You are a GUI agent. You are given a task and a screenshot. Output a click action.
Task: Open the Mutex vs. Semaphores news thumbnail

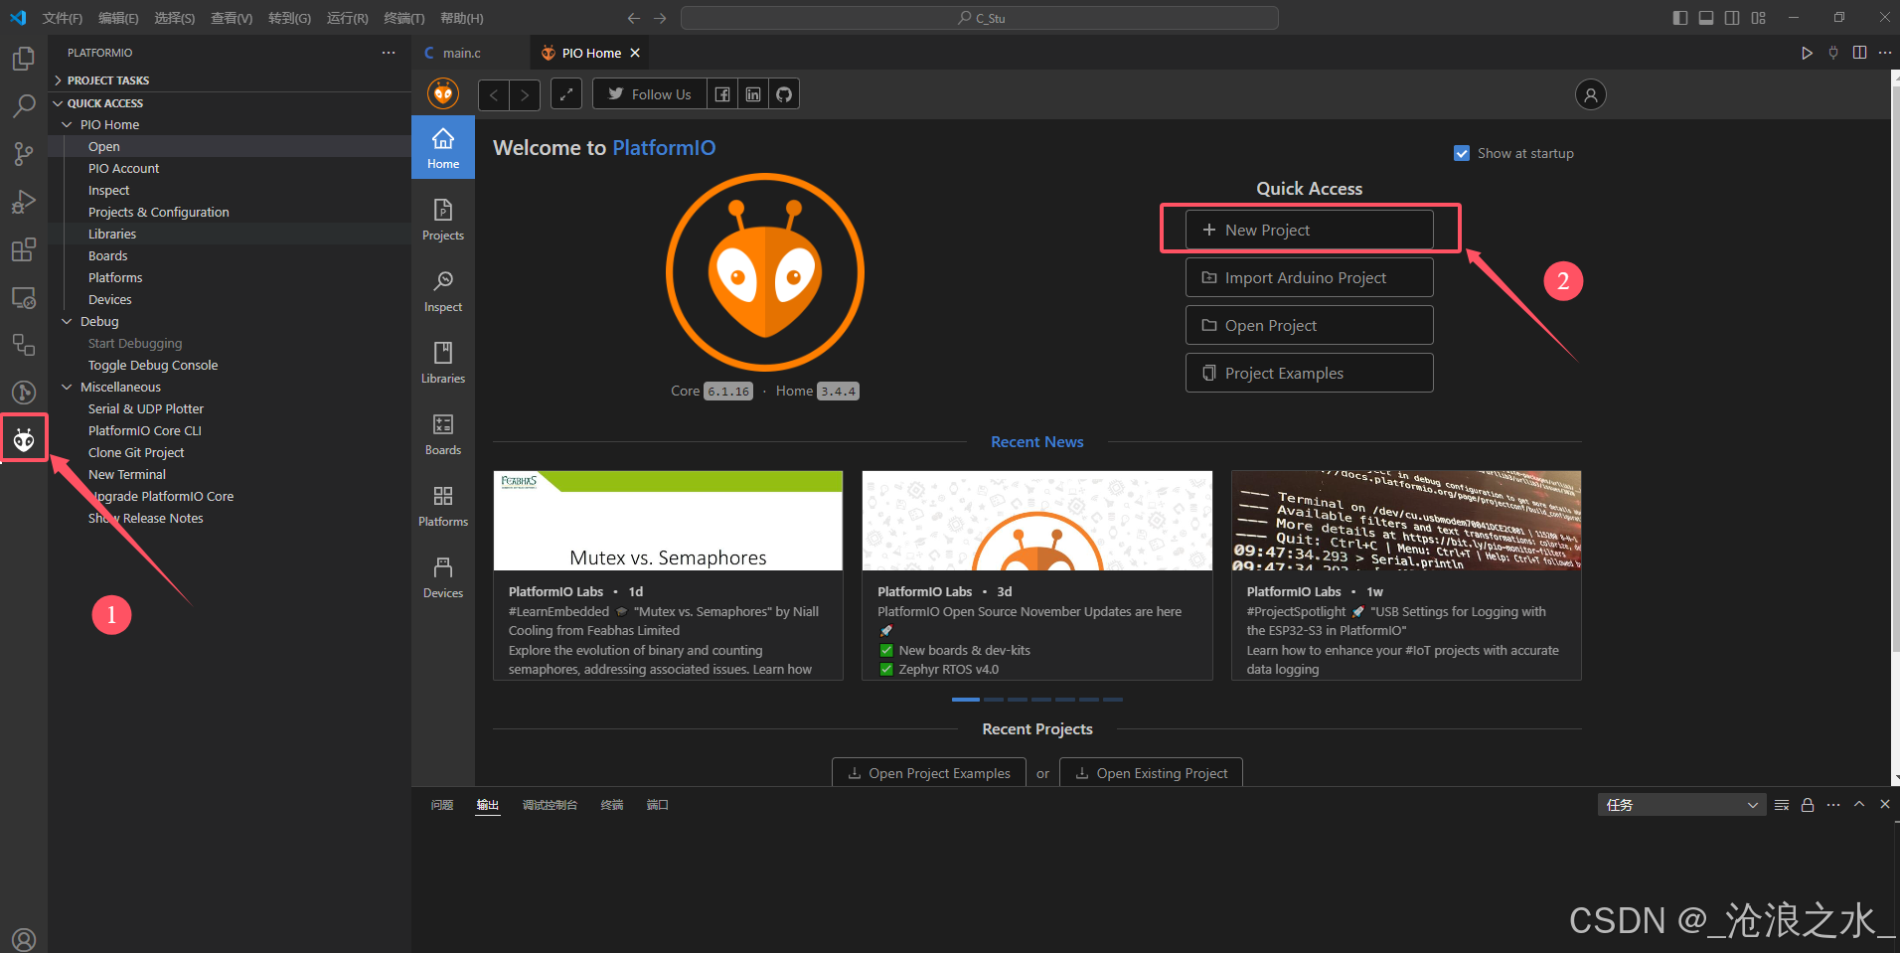point(668,521)
